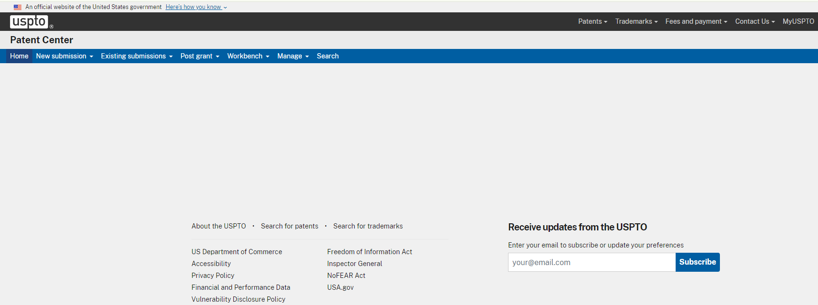
Task: Select the Home tab
Action: 19,56
